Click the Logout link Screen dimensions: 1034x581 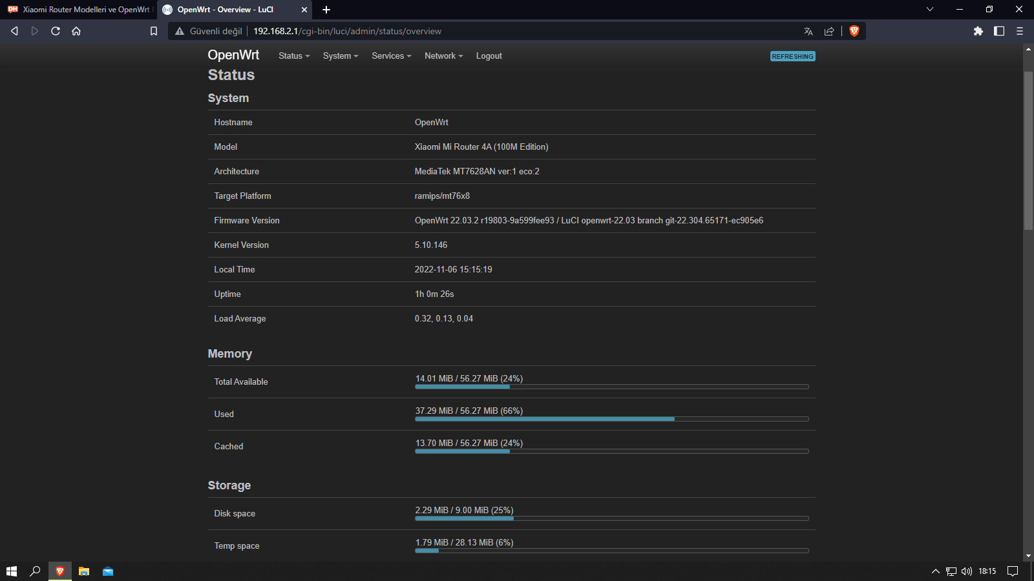pos(489,56)
